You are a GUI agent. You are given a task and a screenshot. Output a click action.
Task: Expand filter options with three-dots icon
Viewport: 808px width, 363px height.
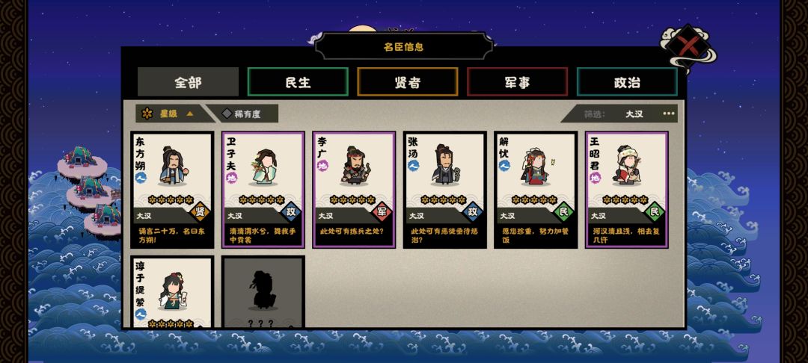tap(668, 114)
